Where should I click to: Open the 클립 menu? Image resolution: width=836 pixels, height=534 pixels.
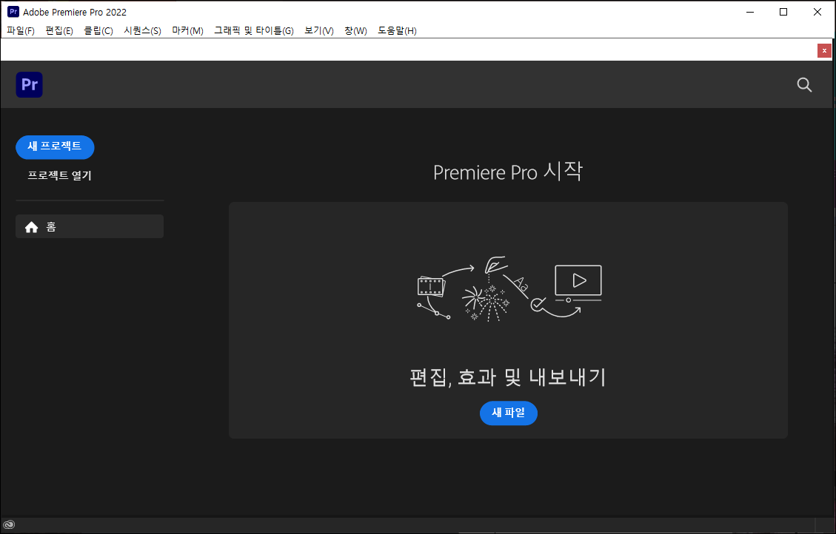[98, 30]
